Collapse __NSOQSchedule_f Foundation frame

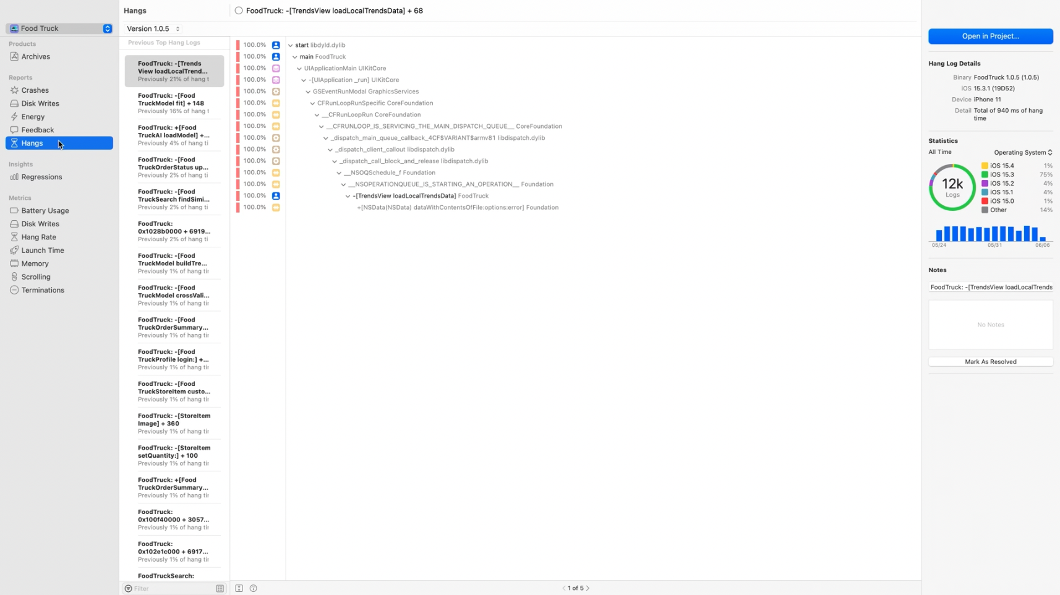coord(339,173)
